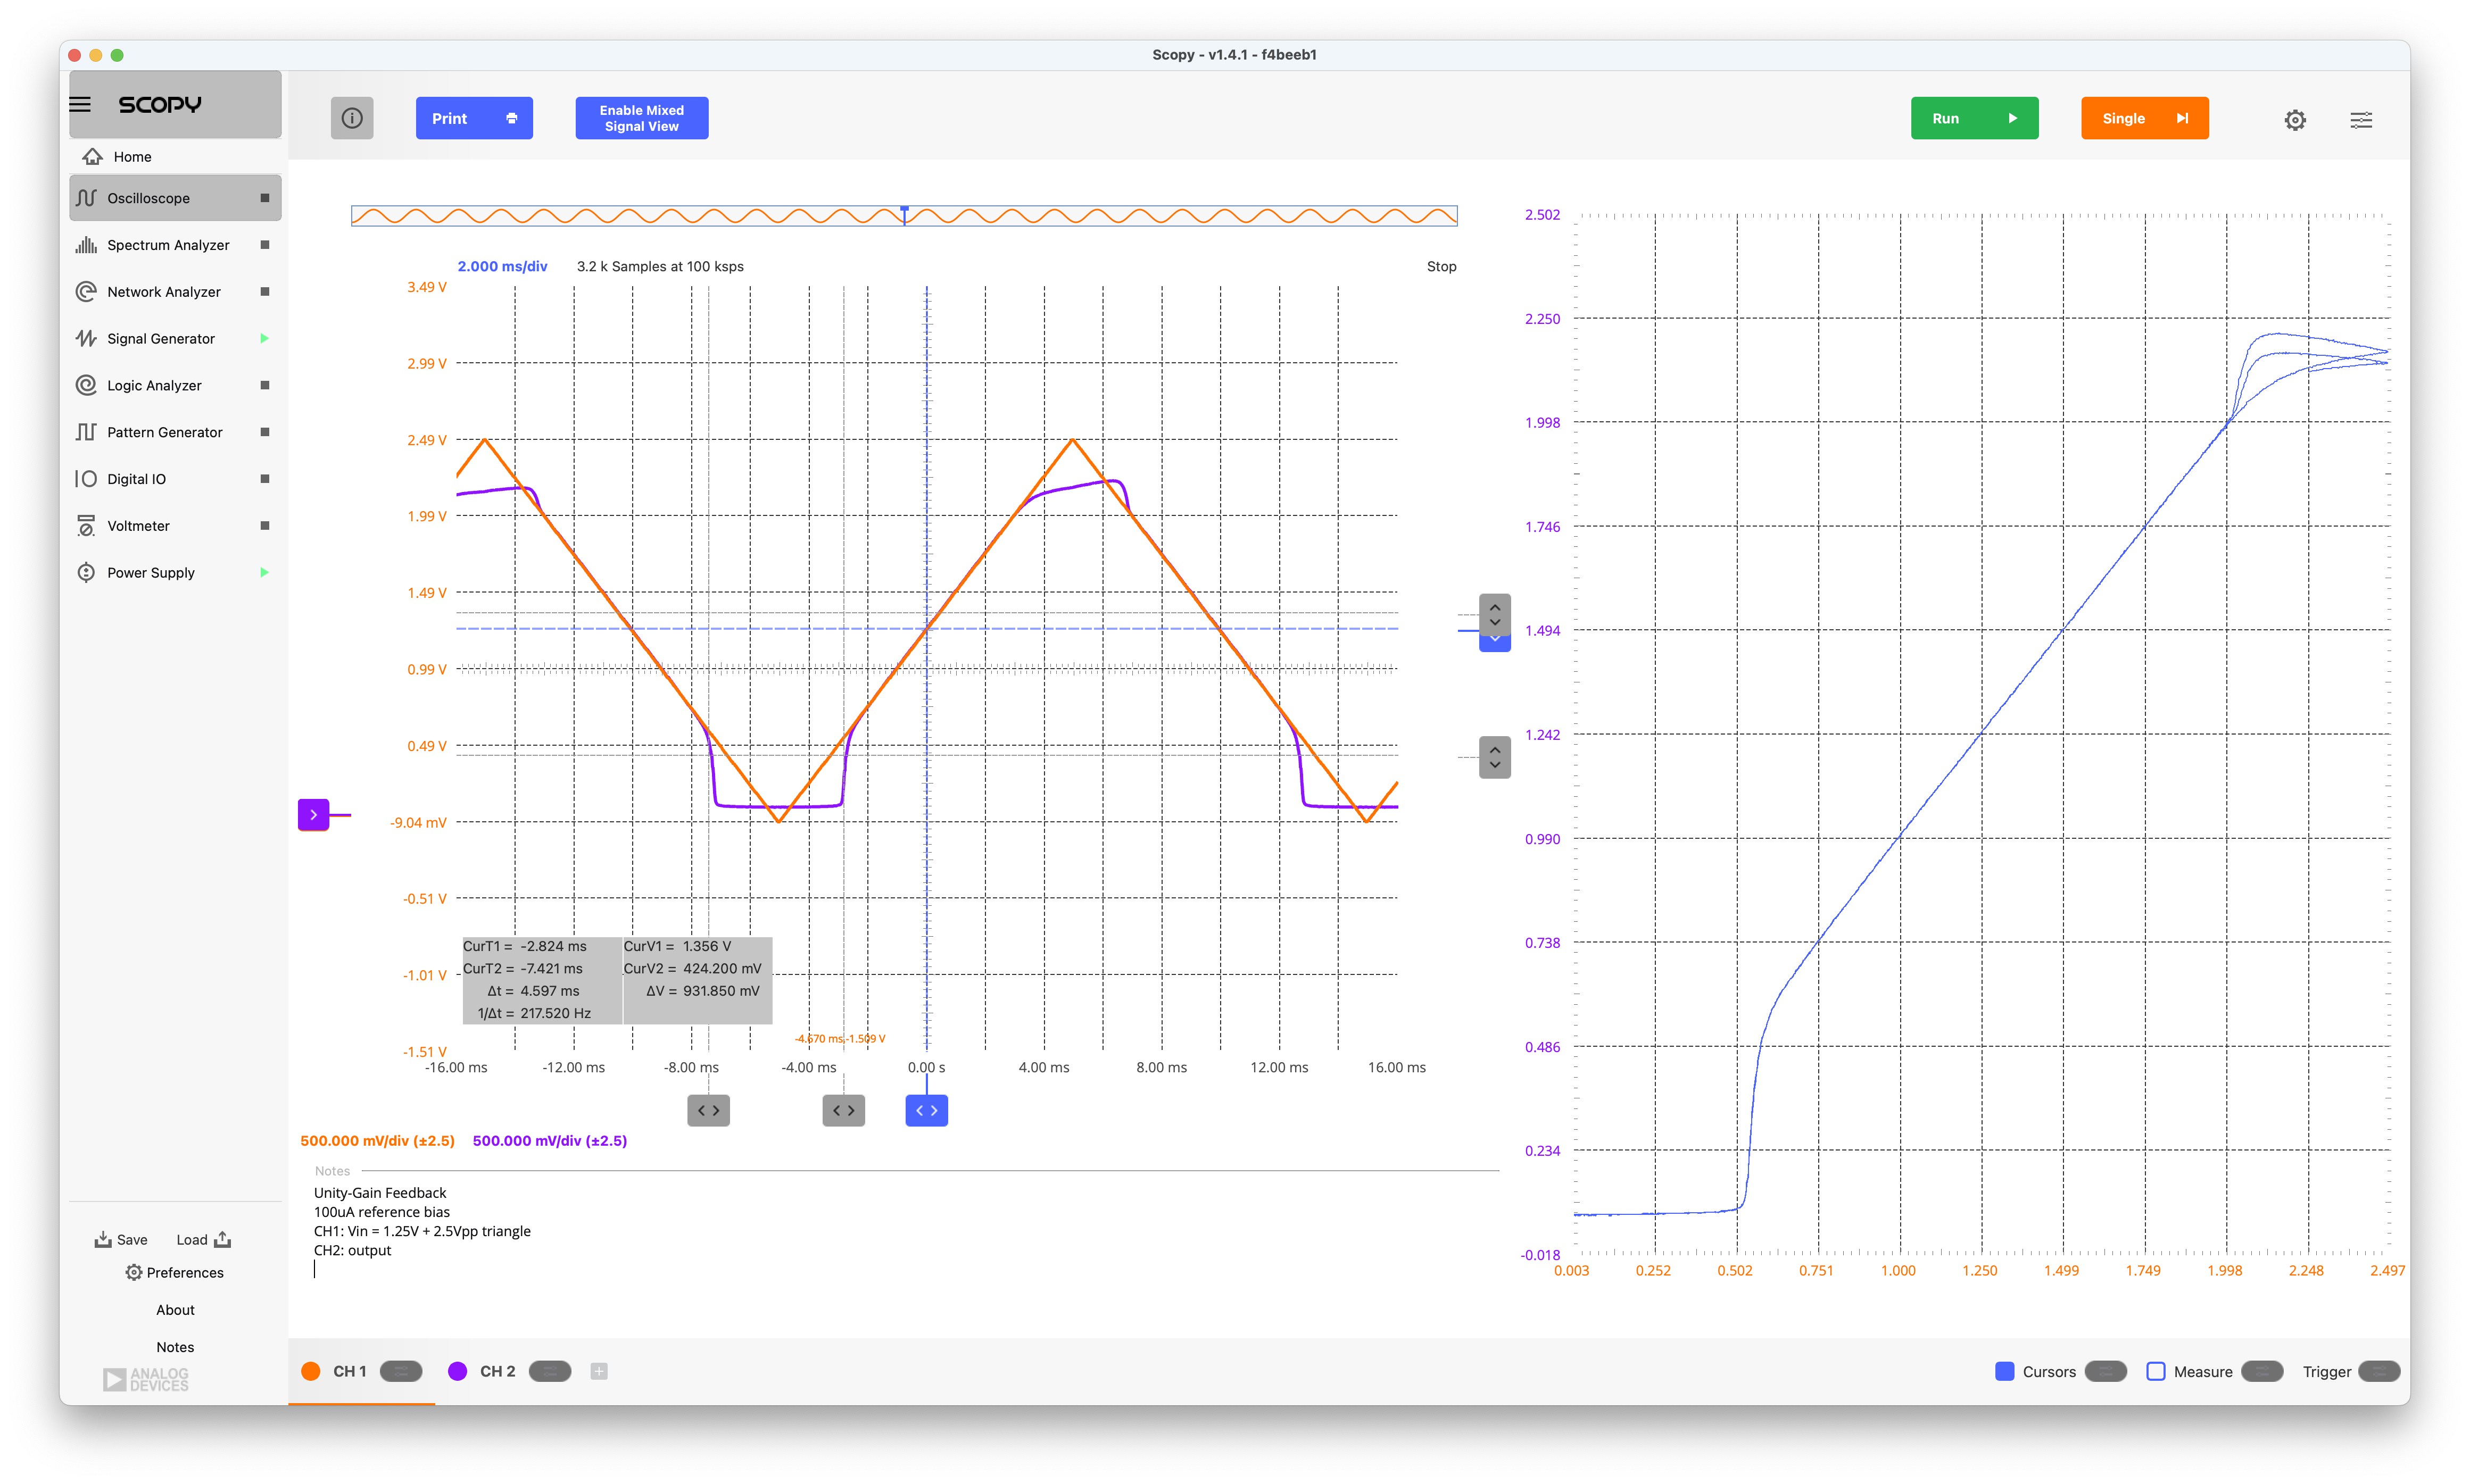The image size is (2470, 1484).
Task: Open the hamburger menu next to Scopy logo
Action: [80, 104]
